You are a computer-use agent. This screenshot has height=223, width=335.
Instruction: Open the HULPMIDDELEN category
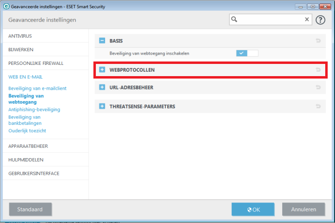[45, 160]
